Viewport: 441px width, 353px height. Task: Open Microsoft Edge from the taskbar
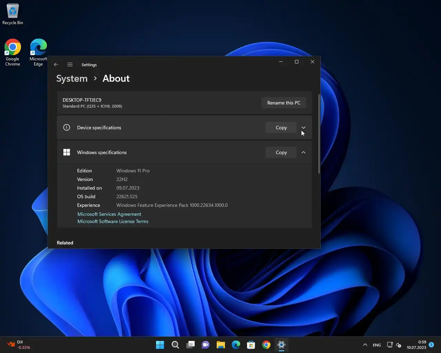pyautogui.click(x=236, y=345)
